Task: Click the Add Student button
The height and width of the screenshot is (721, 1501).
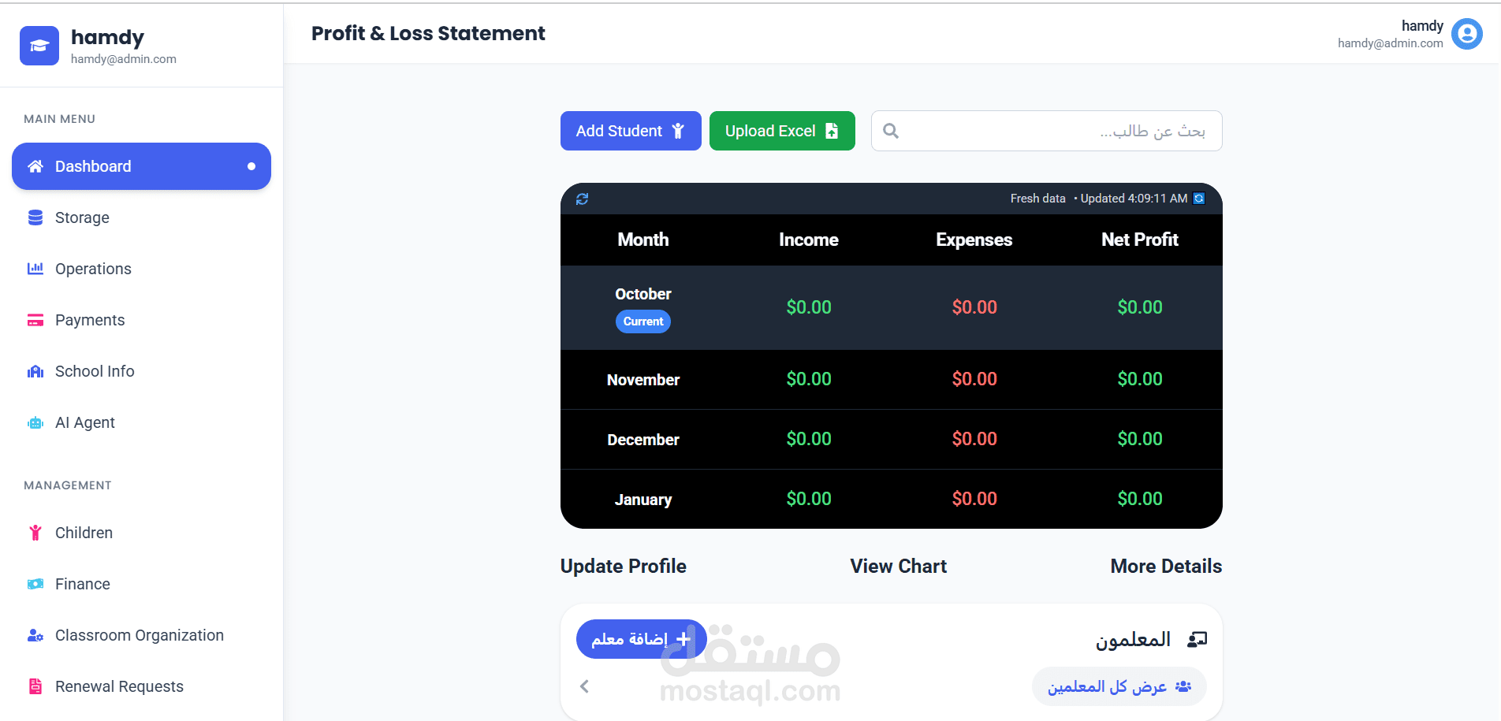Action: pos(630,131)
